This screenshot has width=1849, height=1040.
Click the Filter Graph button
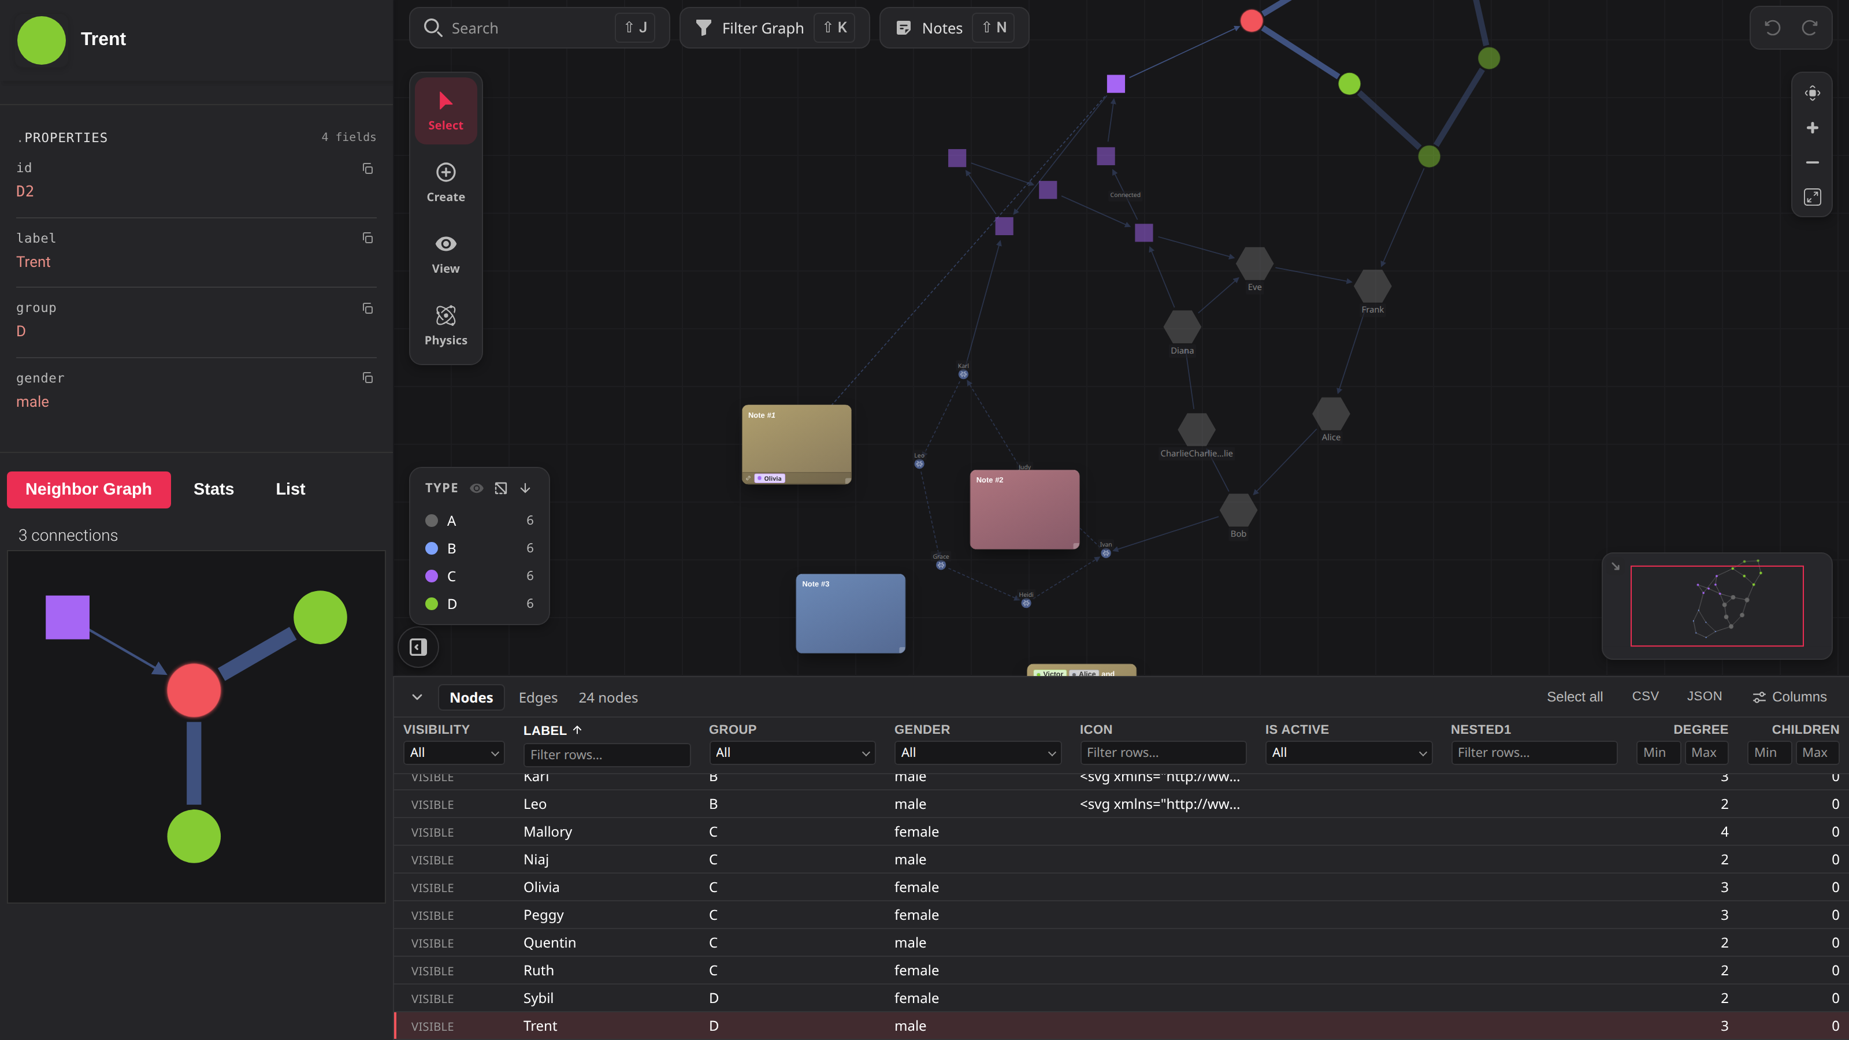(774, 28)
